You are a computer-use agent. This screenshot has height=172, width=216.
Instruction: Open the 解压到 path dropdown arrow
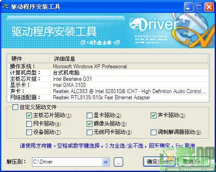tap(105, 162)
